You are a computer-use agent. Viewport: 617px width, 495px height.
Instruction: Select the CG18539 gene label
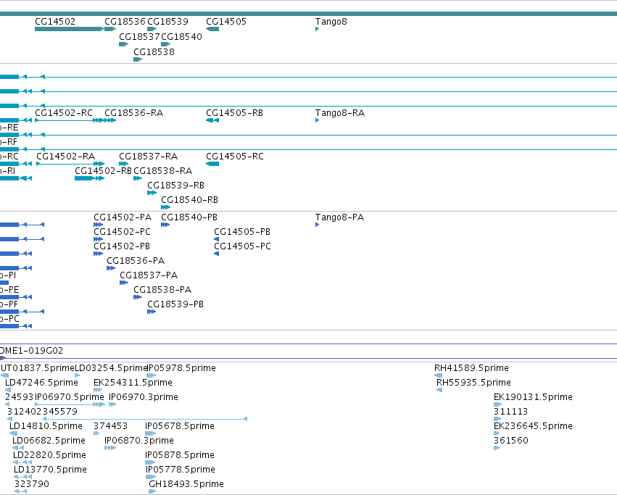tap(167, 22)
